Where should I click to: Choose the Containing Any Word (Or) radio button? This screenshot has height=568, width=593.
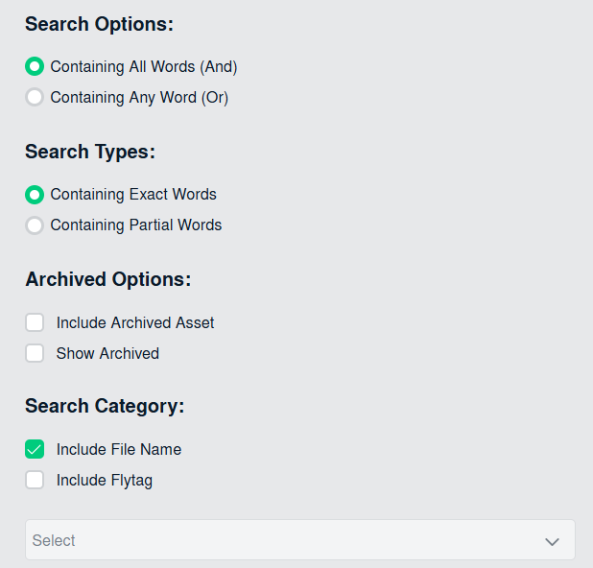tap(35, 98)
